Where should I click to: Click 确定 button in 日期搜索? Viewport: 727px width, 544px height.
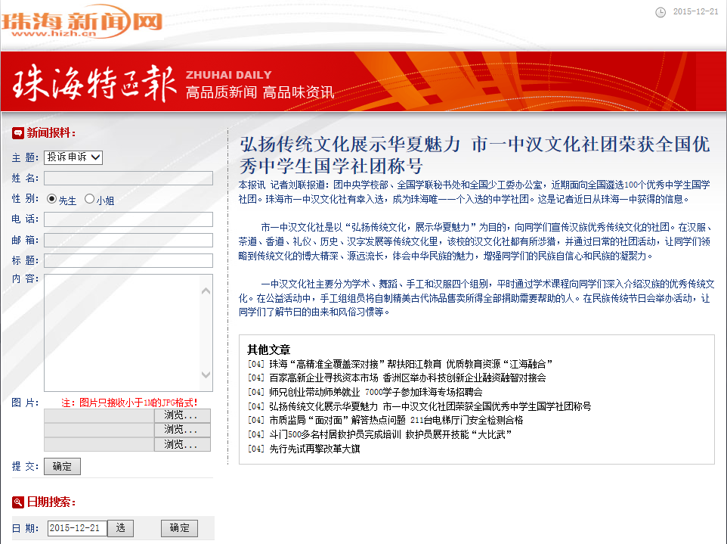coord(179,528)
